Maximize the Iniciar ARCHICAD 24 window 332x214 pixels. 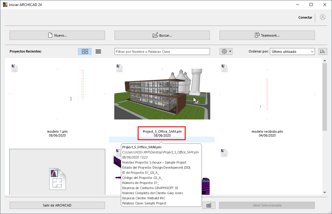pos(311,5)
